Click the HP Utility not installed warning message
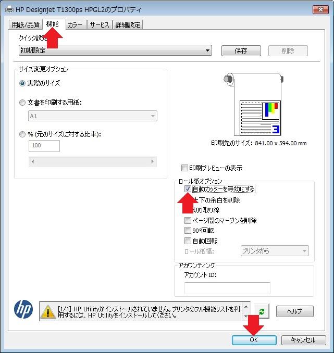The width and height of the screenshot is (334, 353). pyautogui.click(x=149, y=312)
